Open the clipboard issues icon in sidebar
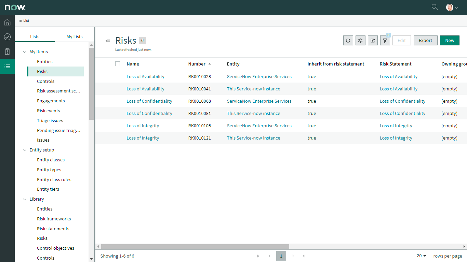The height and width of the screenshot is (262, 467). (7, 52)
